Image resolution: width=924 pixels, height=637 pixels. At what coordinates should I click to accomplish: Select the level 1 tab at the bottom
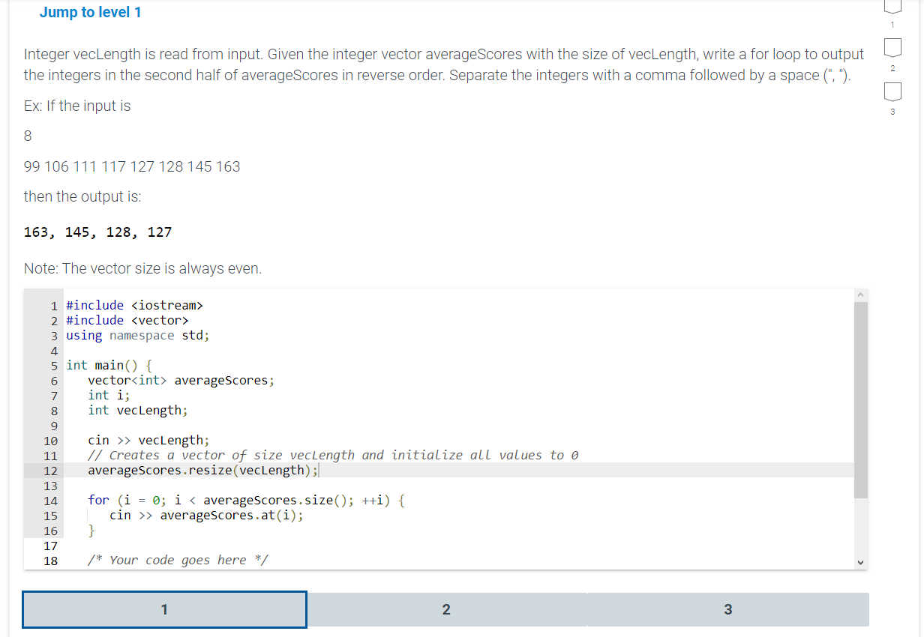click(164, 609)
